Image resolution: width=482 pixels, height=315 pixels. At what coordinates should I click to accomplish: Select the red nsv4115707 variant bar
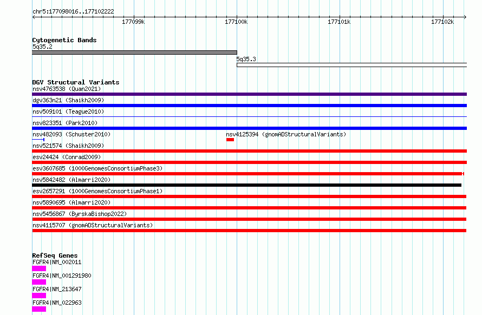[249, 231]
